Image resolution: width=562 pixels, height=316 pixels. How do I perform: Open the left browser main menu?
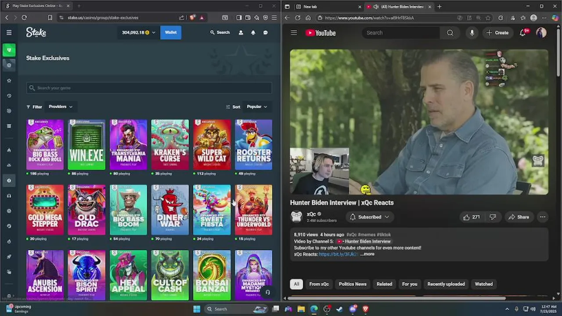[274, 18]
